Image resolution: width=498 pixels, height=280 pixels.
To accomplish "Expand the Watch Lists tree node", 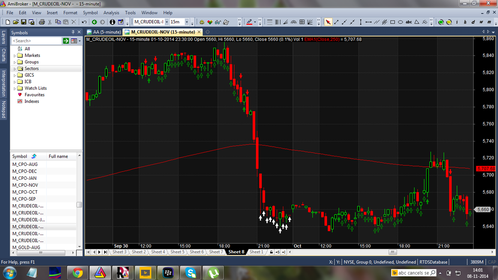I will click(x=15, y=88).
